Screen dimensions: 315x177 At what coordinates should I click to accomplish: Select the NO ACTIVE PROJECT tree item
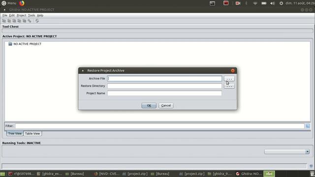[28, 44]
